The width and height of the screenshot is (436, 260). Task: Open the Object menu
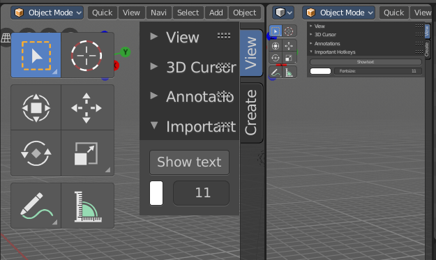pos(244,13)
